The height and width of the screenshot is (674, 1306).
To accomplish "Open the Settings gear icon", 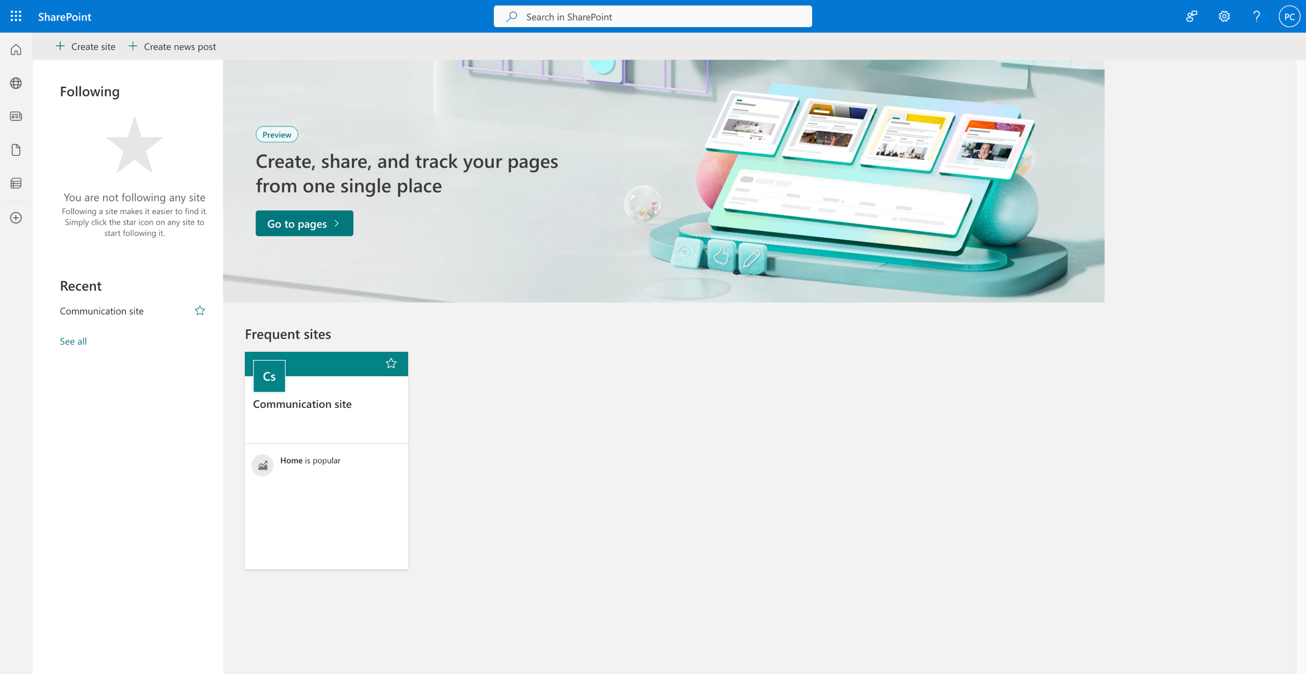I will [1224, 16].
